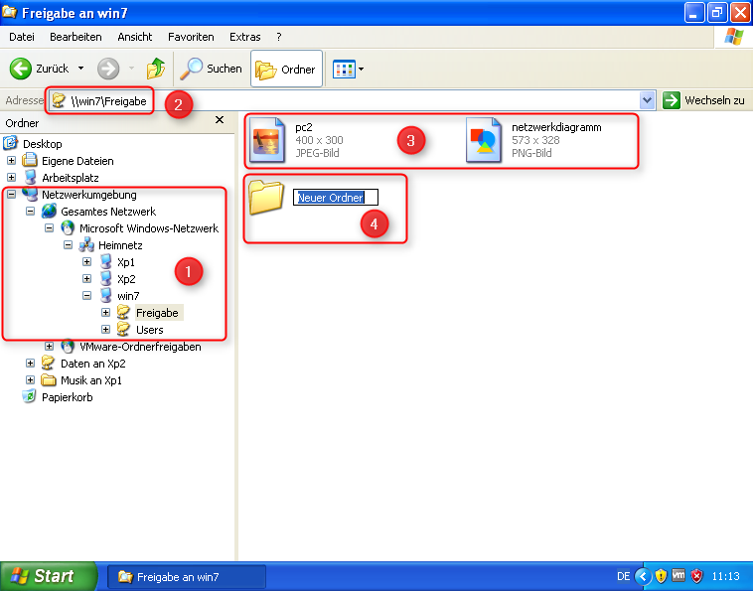Expand the Users share node

pos(105,330)
